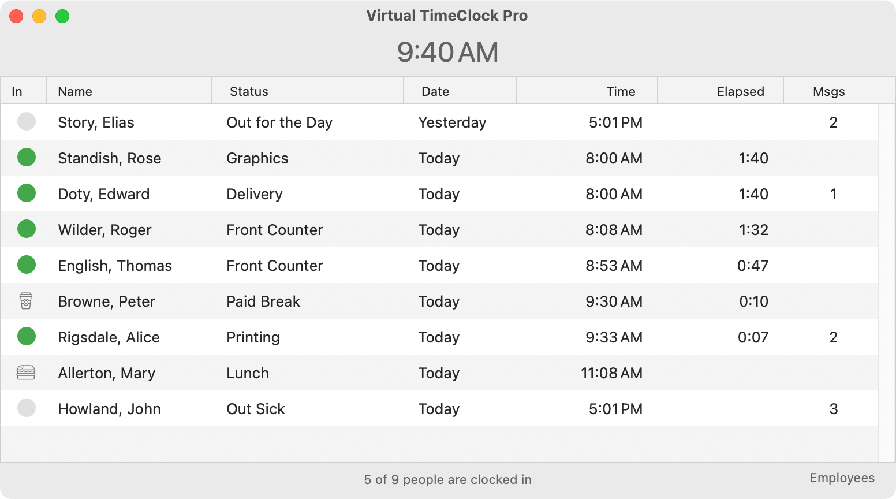The height and width of the screenshot is (499, 896).
Task: Switch to the Employees tab
Action: tap(842, 478)
